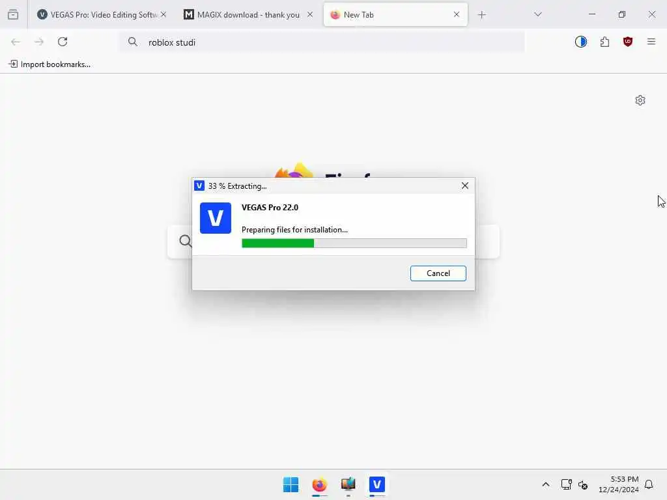
Task: Open the monitor app in taskbar
Action: 348,484
